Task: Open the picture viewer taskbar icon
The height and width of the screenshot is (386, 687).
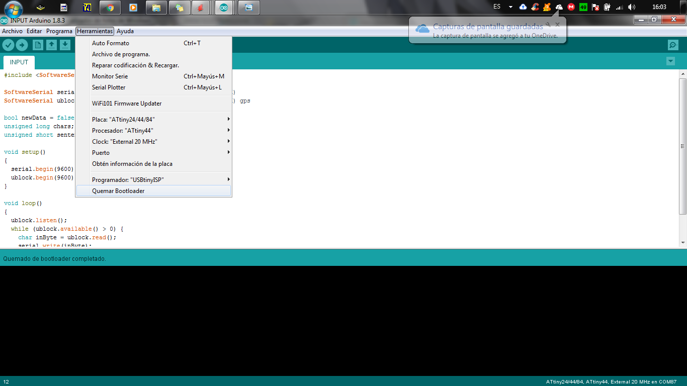Action: pyautogui.click(x=248, y=8)
